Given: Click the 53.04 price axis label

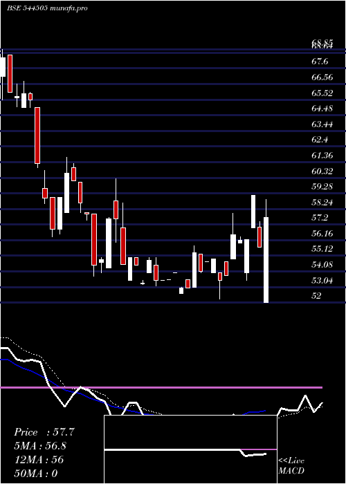Looking at the screenshot, I should 322,281.
